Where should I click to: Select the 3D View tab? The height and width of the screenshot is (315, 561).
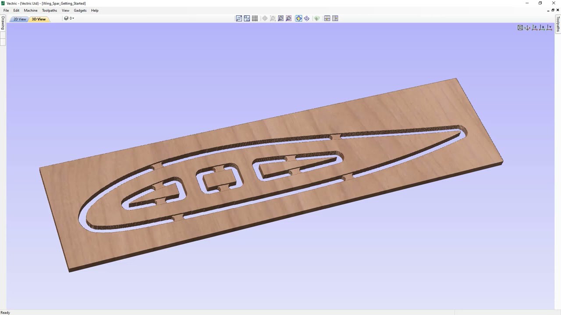(39, 19)
